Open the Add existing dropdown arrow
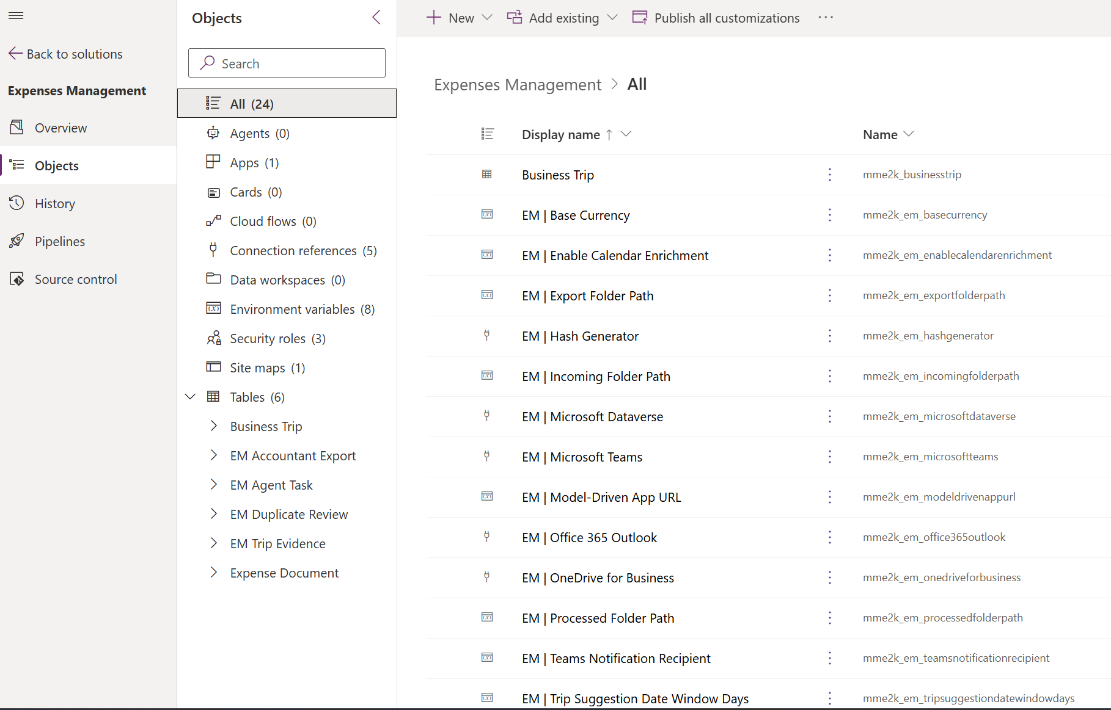The width and height of the screenshot is (1111, 710). coord(612,18)
